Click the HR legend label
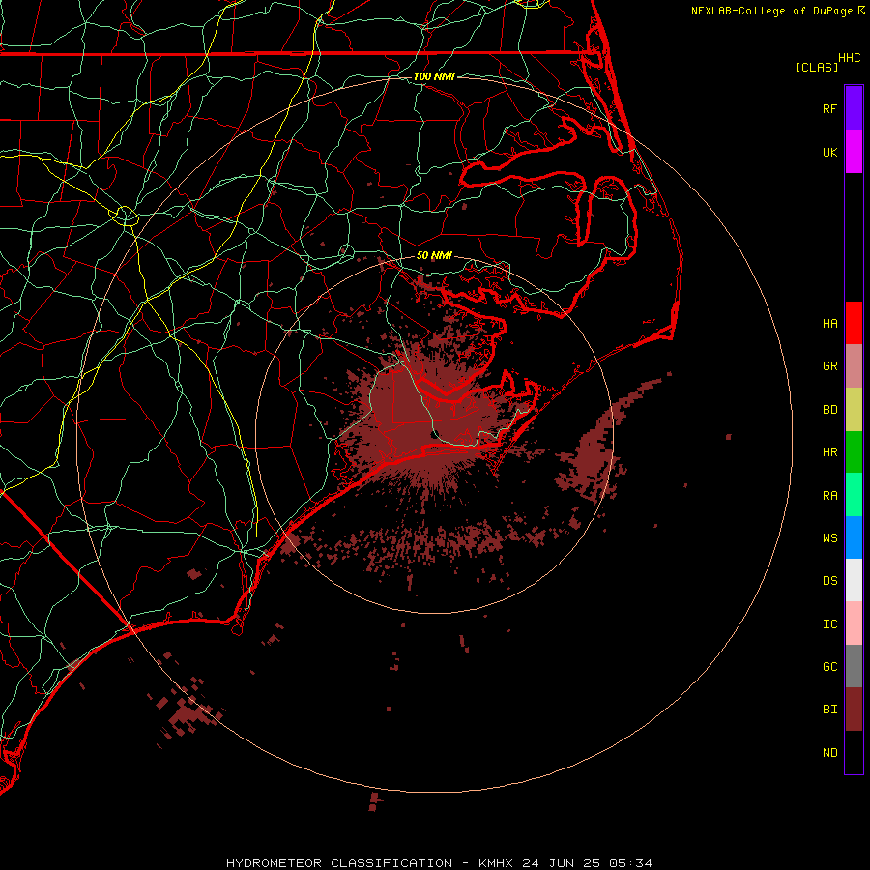The width and height of the screenshot is (870, 870). (x=829, y=452)
